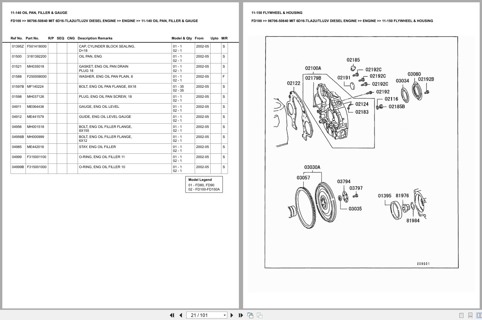Click quantity '01 - 35' in bolt row
Image resolution: width=482 pixels, height=320 pixels.
[178, 87]
